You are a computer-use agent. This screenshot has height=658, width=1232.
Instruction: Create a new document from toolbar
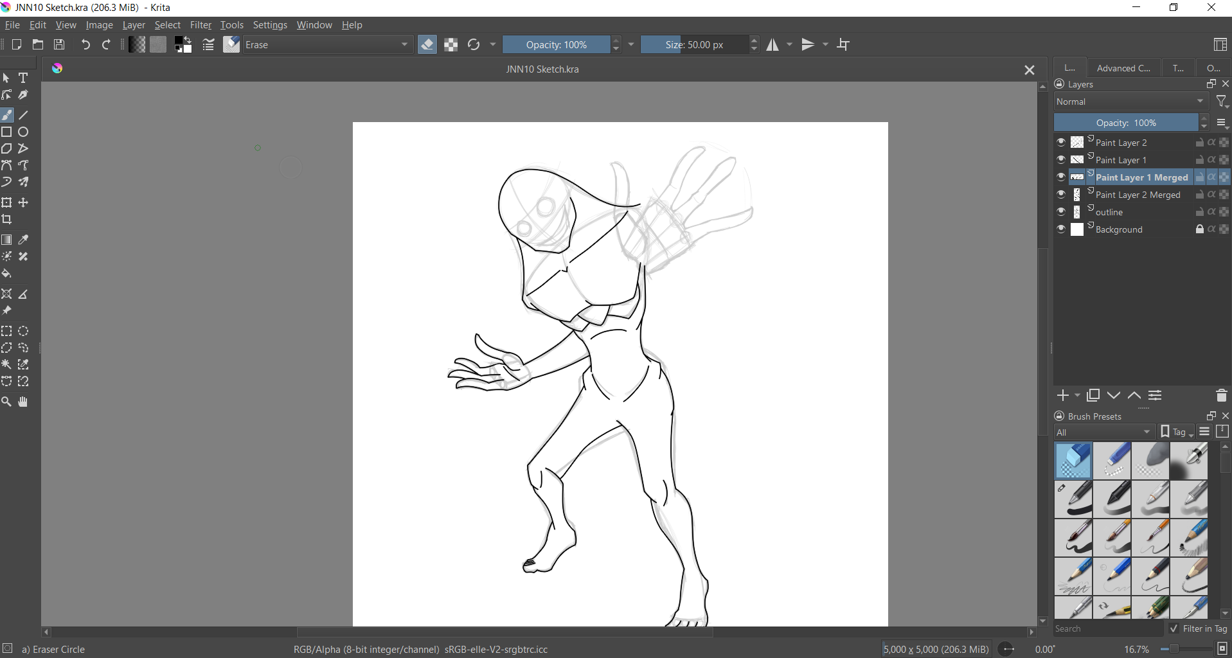point(17,44)
